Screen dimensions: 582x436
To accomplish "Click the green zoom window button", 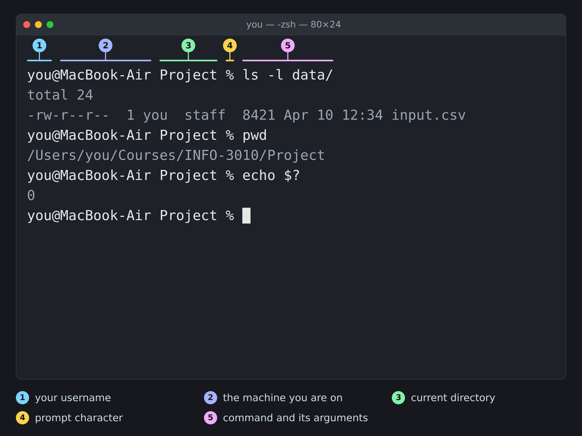I will click(50, 25).
